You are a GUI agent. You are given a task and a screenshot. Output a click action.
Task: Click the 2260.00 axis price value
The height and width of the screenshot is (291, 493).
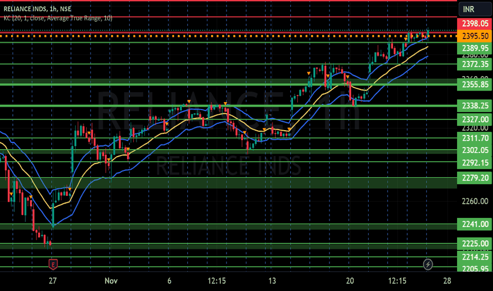[x=475, y=201]
